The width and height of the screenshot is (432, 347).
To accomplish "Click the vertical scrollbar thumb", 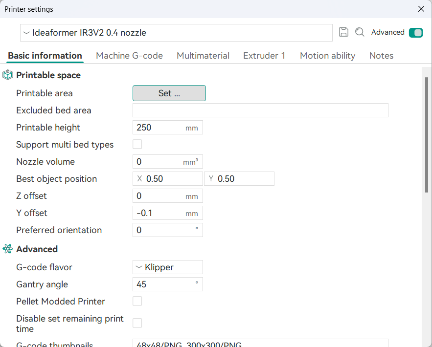I will click(x=427, y=135).
